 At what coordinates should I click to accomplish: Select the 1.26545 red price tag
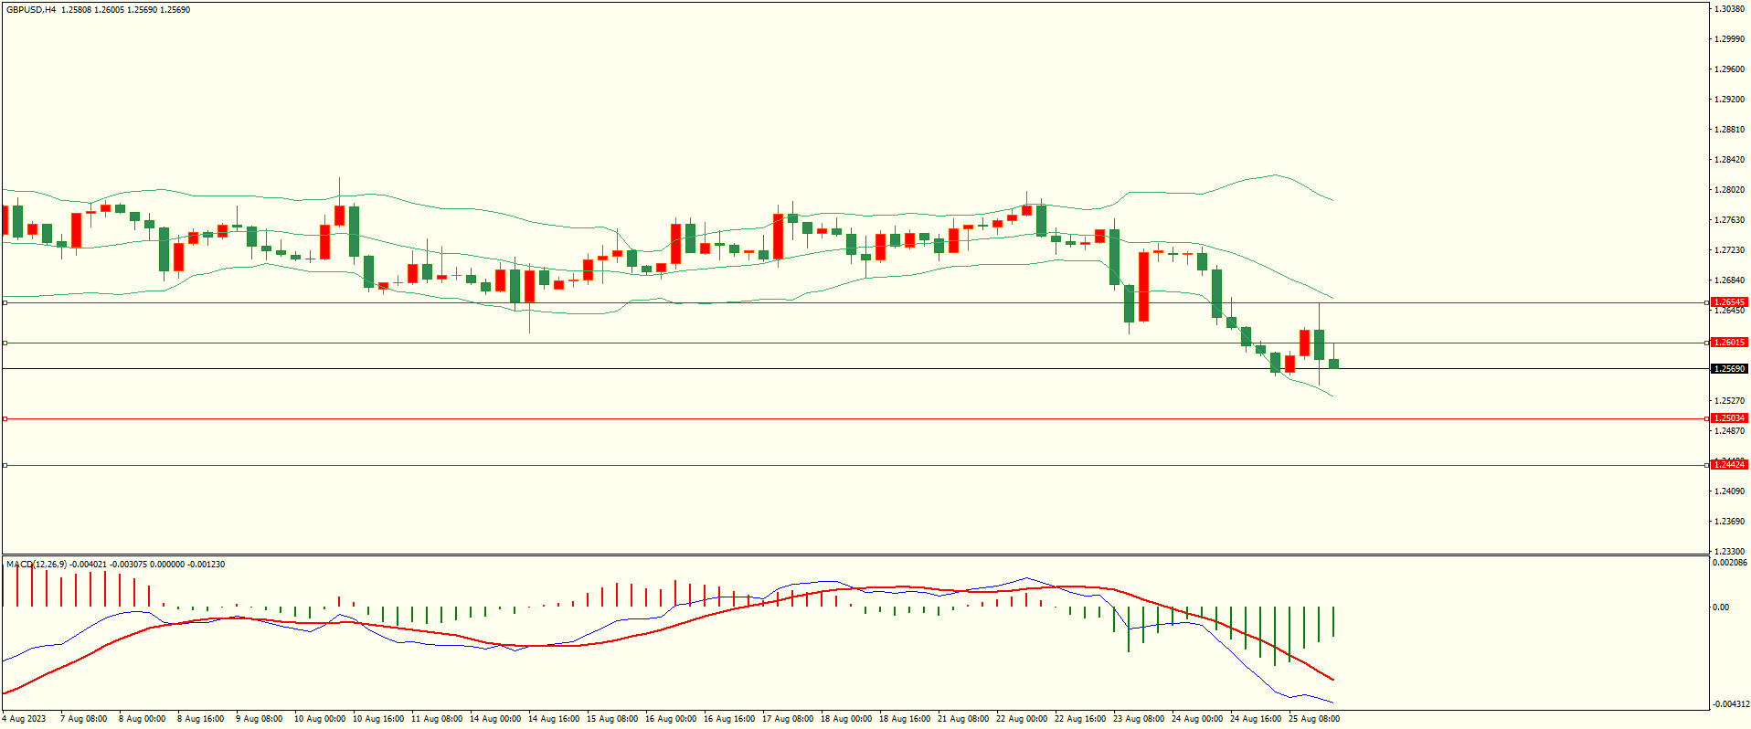pos(1728,302)
